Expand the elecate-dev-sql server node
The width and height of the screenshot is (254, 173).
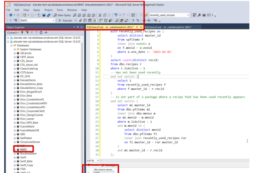8,38
